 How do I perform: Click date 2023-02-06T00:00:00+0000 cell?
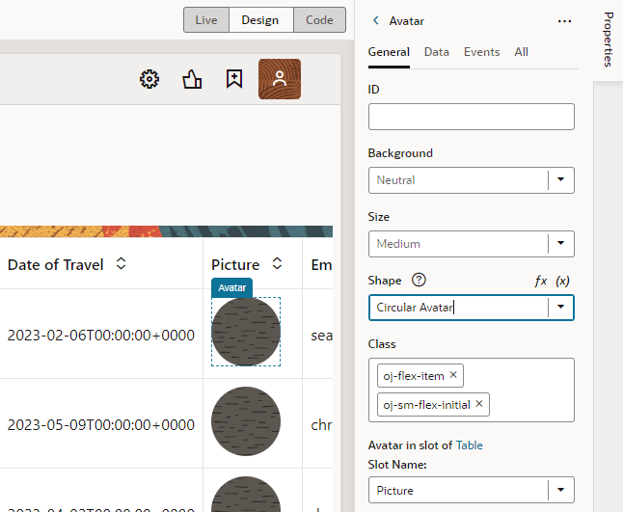101,336
